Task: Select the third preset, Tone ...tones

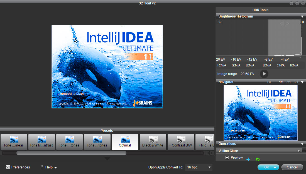Action: pos(69,142)
